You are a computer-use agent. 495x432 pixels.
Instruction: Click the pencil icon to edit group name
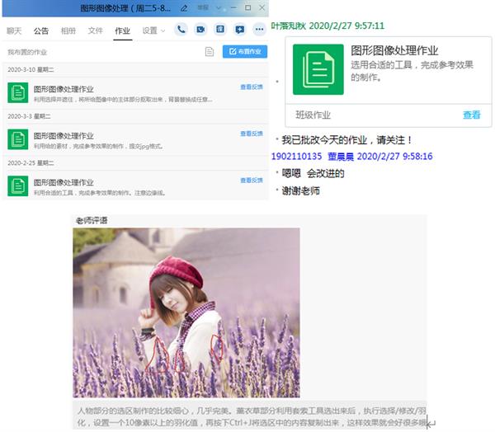pos(184,7)
